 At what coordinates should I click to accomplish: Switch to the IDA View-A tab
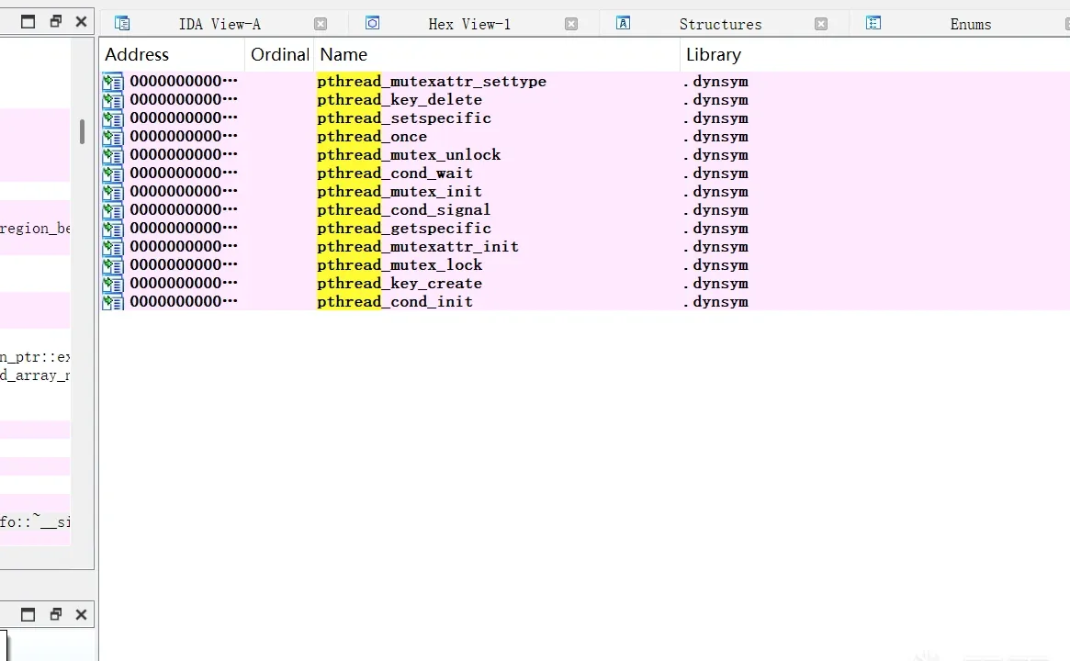(x=220, y=24)
